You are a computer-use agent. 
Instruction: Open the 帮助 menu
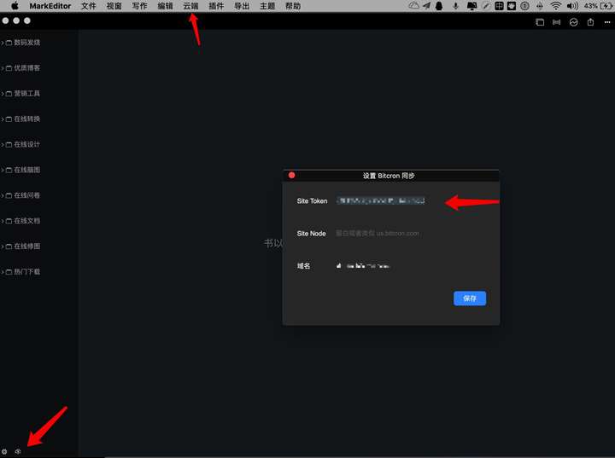tap(293, 6)
